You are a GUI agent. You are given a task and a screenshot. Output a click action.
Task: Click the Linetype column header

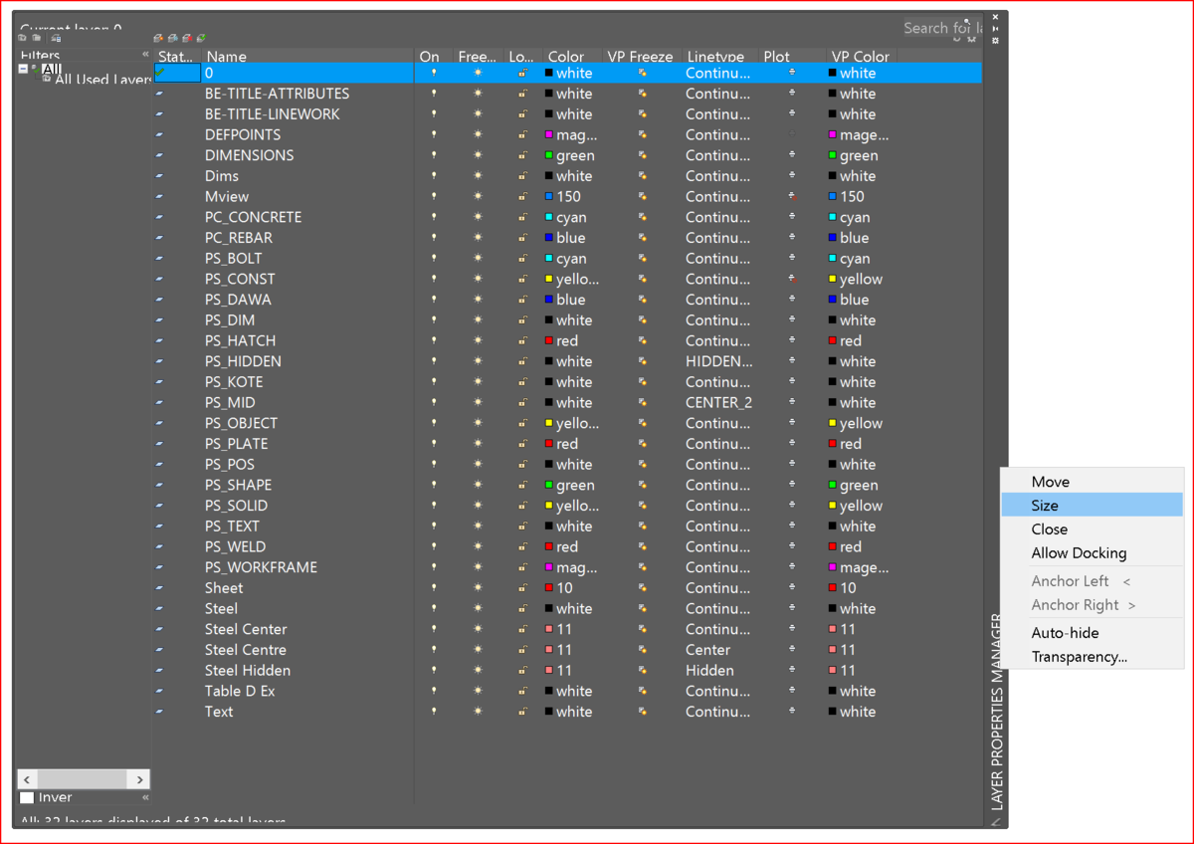720,57
